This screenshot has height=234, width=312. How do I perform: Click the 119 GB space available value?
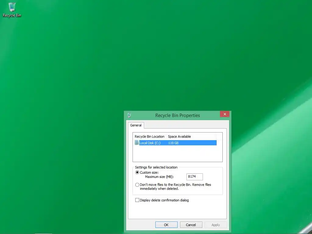click(173, 143)
